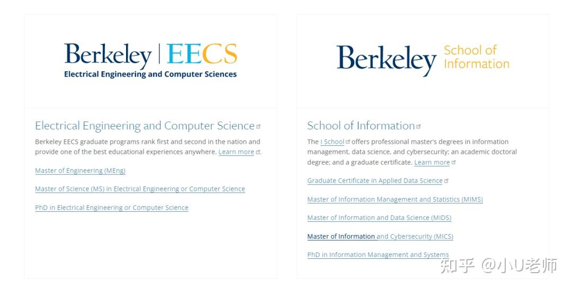Open Master of Information and Data Science (MIDS)
The width and height of the screenshot is (572, 289).
(379, 218)
